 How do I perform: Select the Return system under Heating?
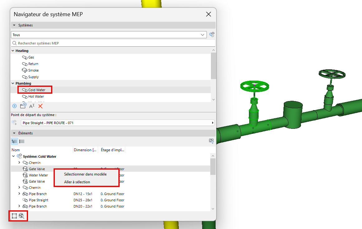pyautogui.click(x=33, y=64)
